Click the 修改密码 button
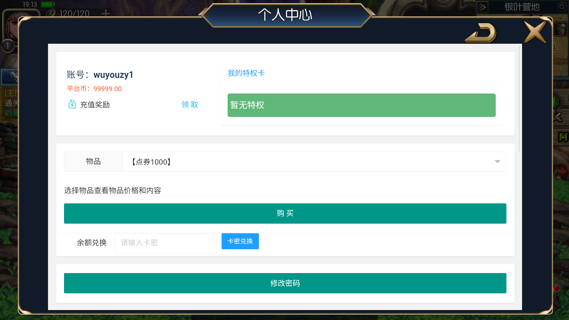The image size is (569, 320). point(285,283)
